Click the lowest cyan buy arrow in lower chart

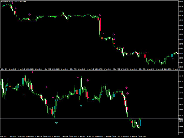(x=56, y=122)
